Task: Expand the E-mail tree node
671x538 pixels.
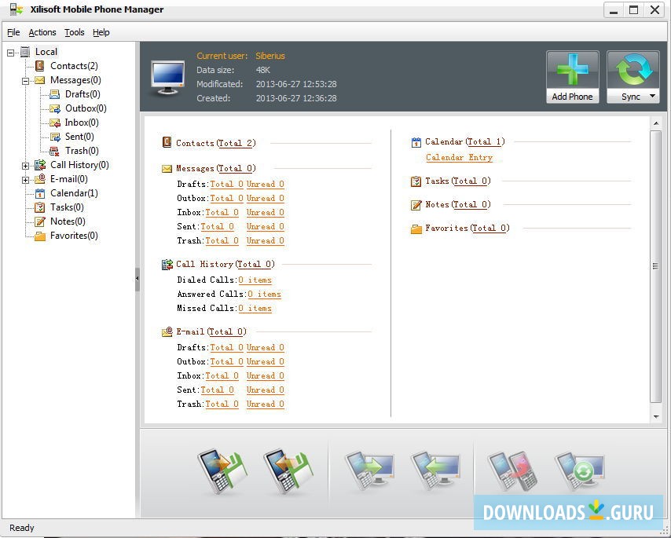Action: (26, 180)
